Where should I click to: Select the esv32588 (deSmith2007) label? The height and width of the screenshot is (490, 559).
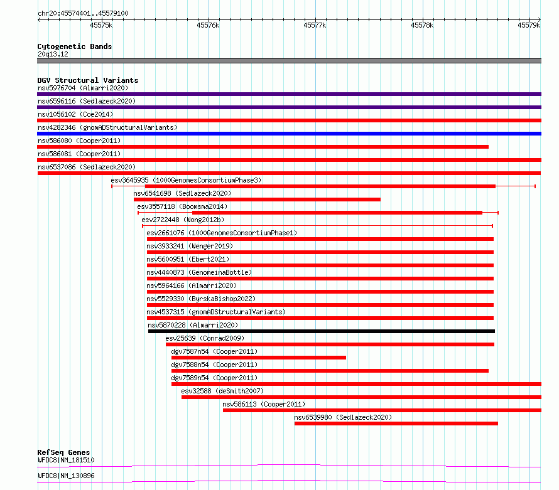(222, 391)
